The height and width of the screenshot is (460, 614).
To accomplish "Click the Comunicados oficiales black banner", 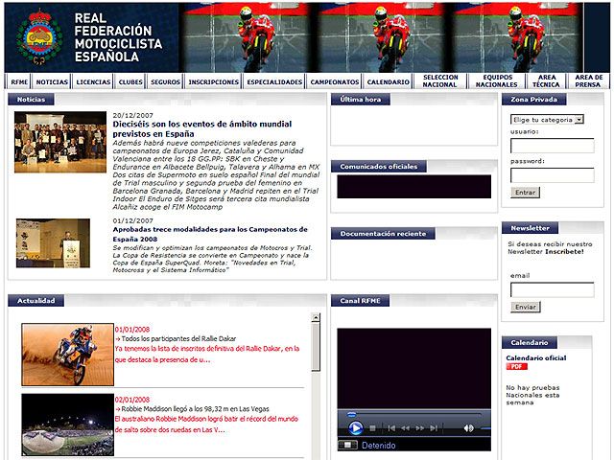I will (x=413, y=187).
